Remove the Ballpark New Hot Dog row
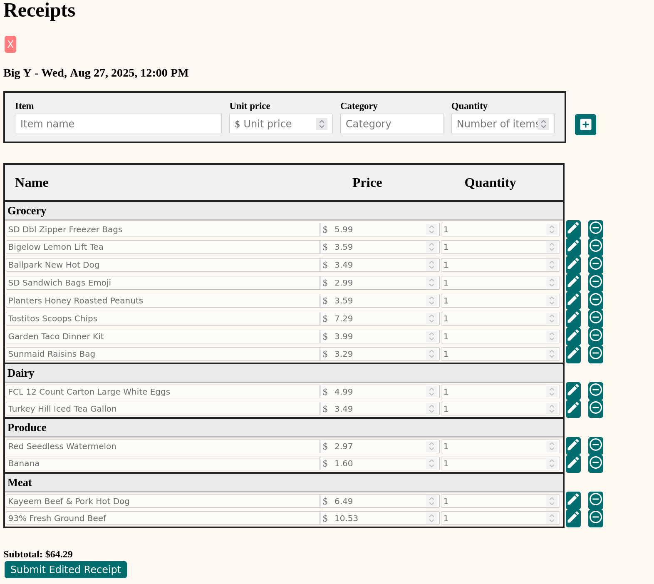The width and height of the screenshot is (654, 584). coord(595,264)
